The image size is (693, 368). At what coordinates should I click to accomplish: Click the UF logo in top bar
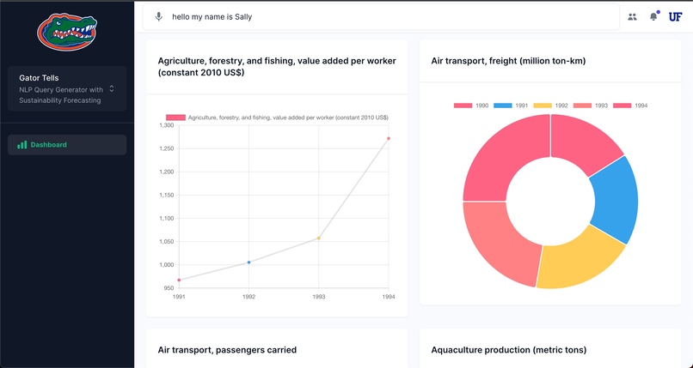[x=675, y=16]
